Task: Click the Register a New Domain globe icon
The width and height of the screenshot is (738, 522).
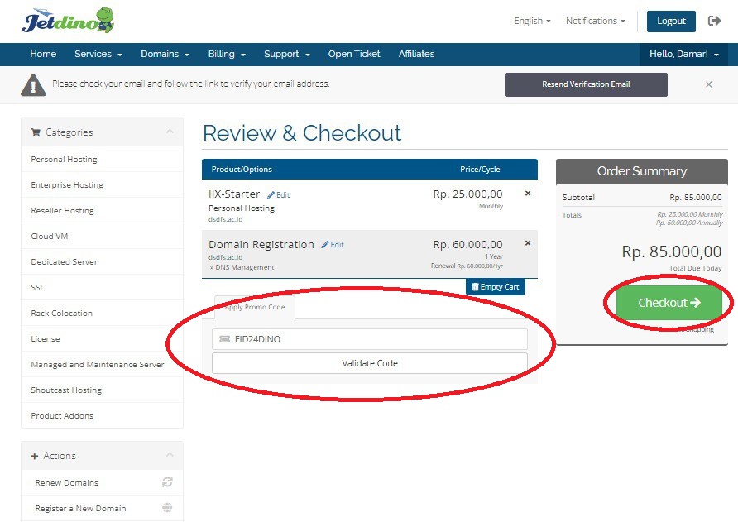Action: pyautogui.click(x=167, y=508)
